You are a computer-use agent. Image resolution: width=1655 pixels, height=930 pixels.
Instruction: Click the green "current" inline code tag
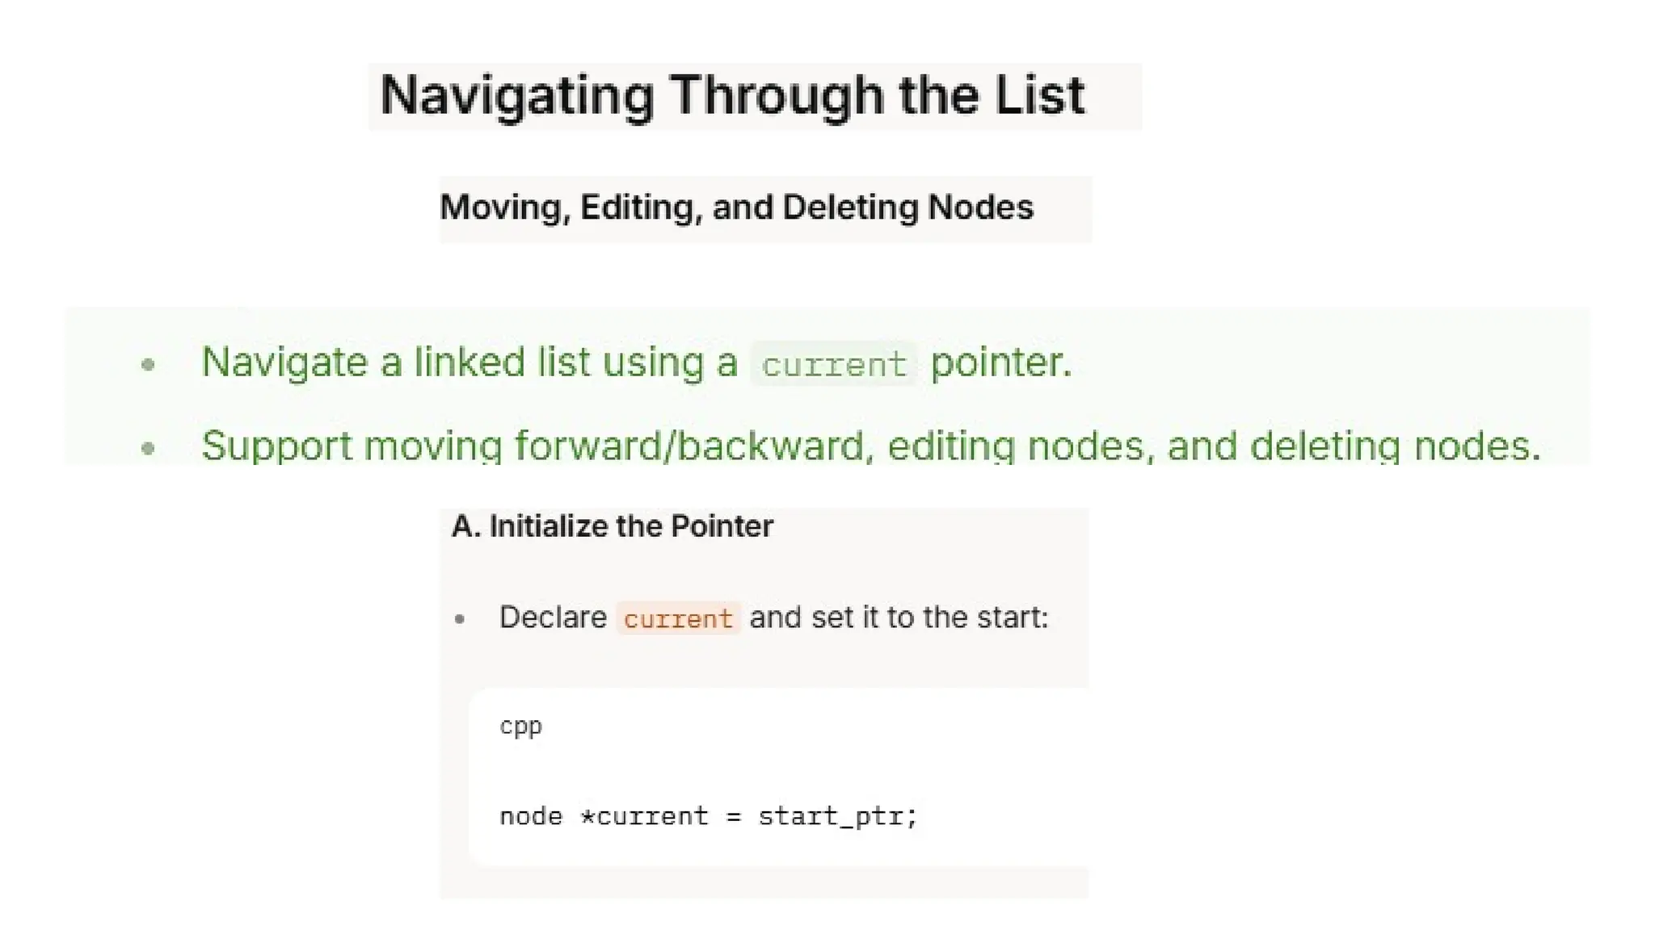[834, 364]
